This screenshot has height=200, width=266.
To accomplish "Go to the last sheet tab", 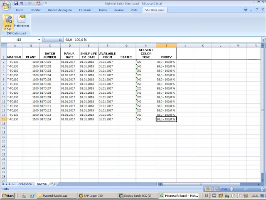I will (13, 184).
